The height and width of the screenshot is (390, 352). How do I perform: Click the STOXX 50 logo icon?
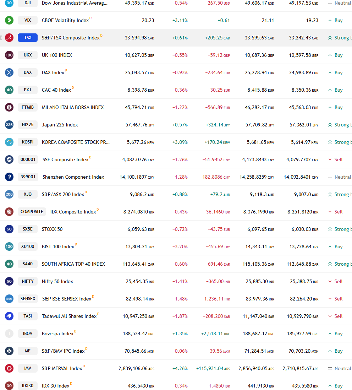pos(9,229)
